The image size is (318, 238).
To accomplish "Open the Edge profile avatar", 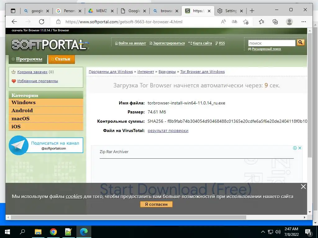I will tap(289, 22).
